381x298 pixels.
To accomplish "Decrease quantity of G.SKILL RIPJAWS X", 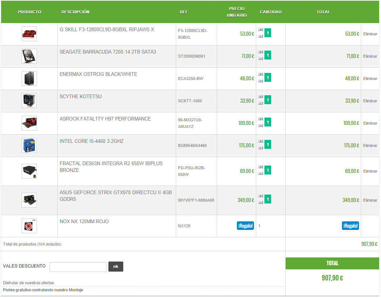I will [x=260, y=36].
